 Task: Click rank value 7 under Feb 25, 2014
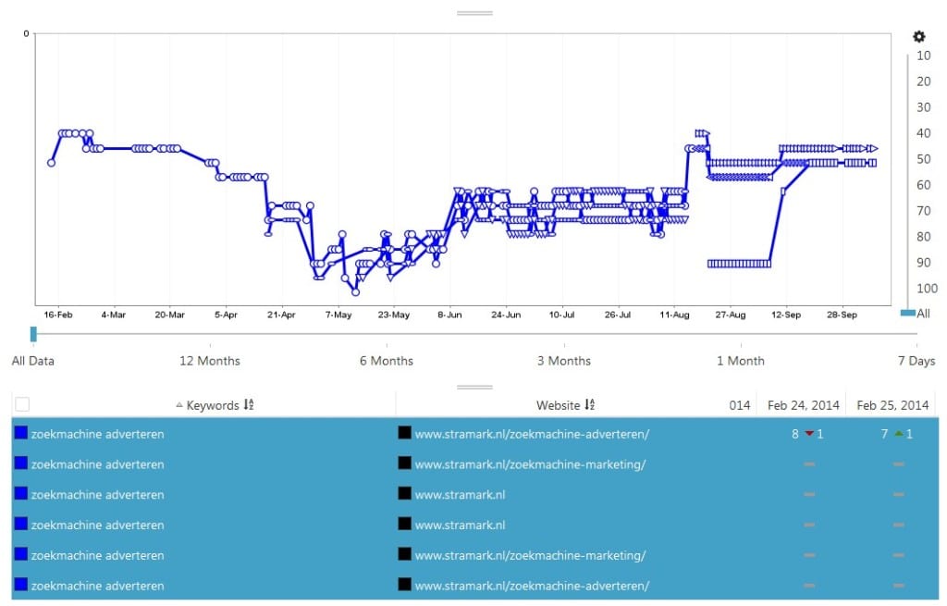click(x=884, y=434)
